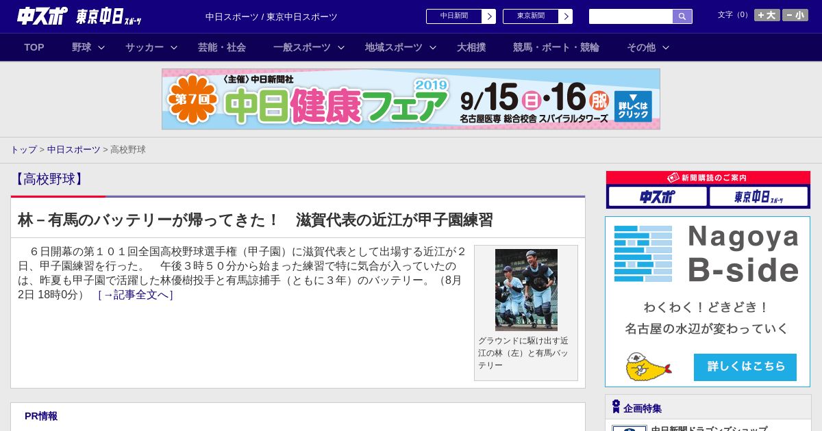The image size is (822, 431).
Task: Decrease text size with −小 button
Action: point(795,15)
